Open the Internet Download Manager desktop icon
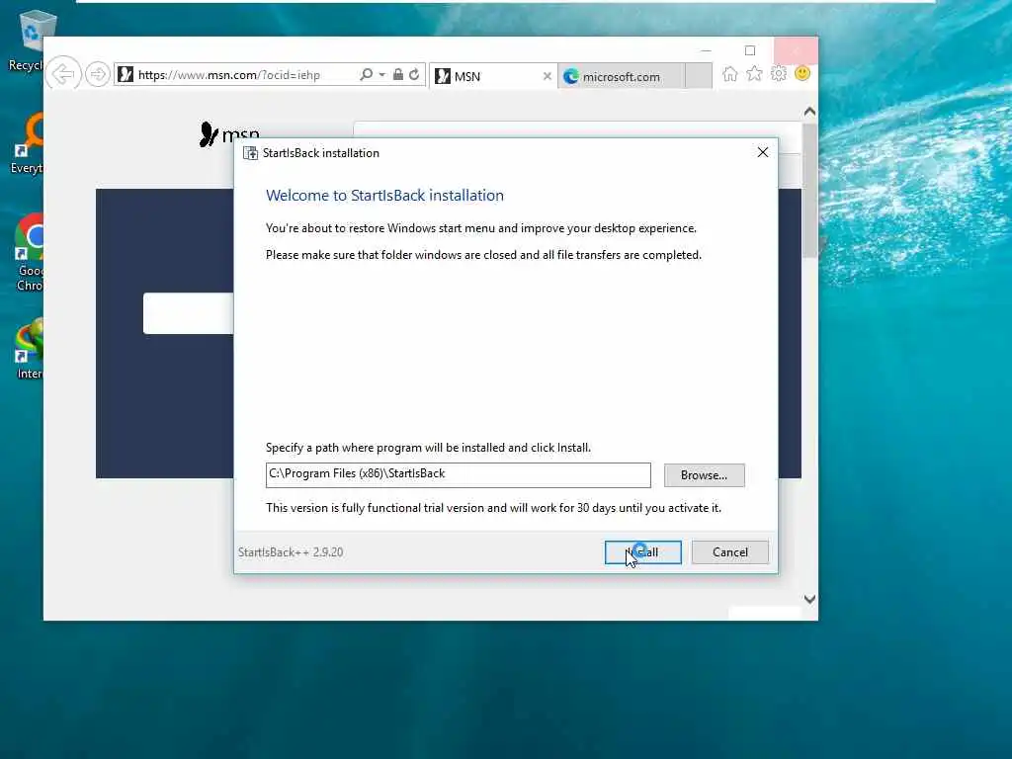The height and width of the screenshot is (759, 1012). click(x=29, y=349)
